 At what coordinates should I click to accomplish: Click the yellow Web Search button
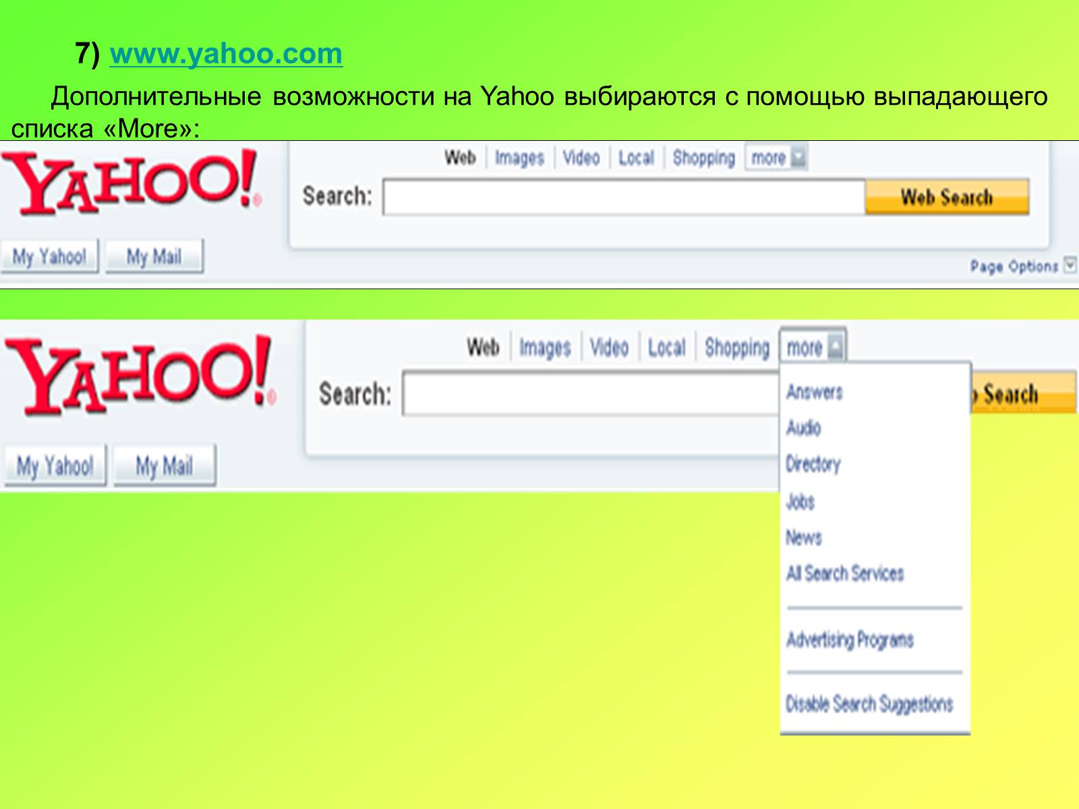tap(947, 197)
